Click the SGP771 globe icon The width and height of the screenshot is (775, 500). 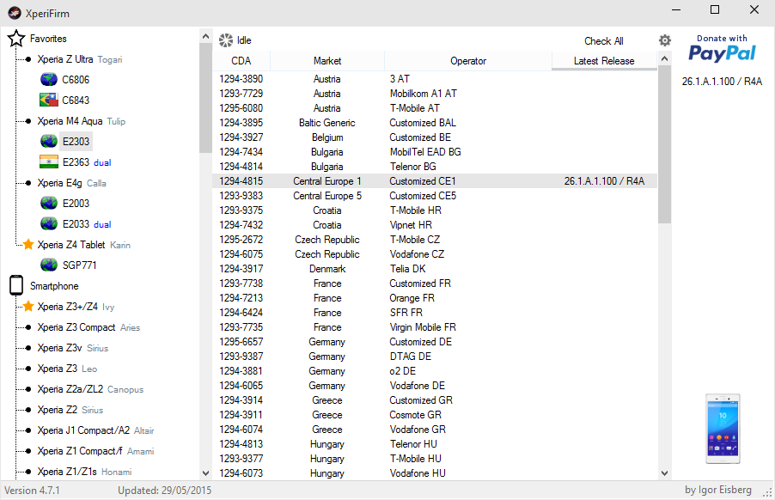pos(49,265)
